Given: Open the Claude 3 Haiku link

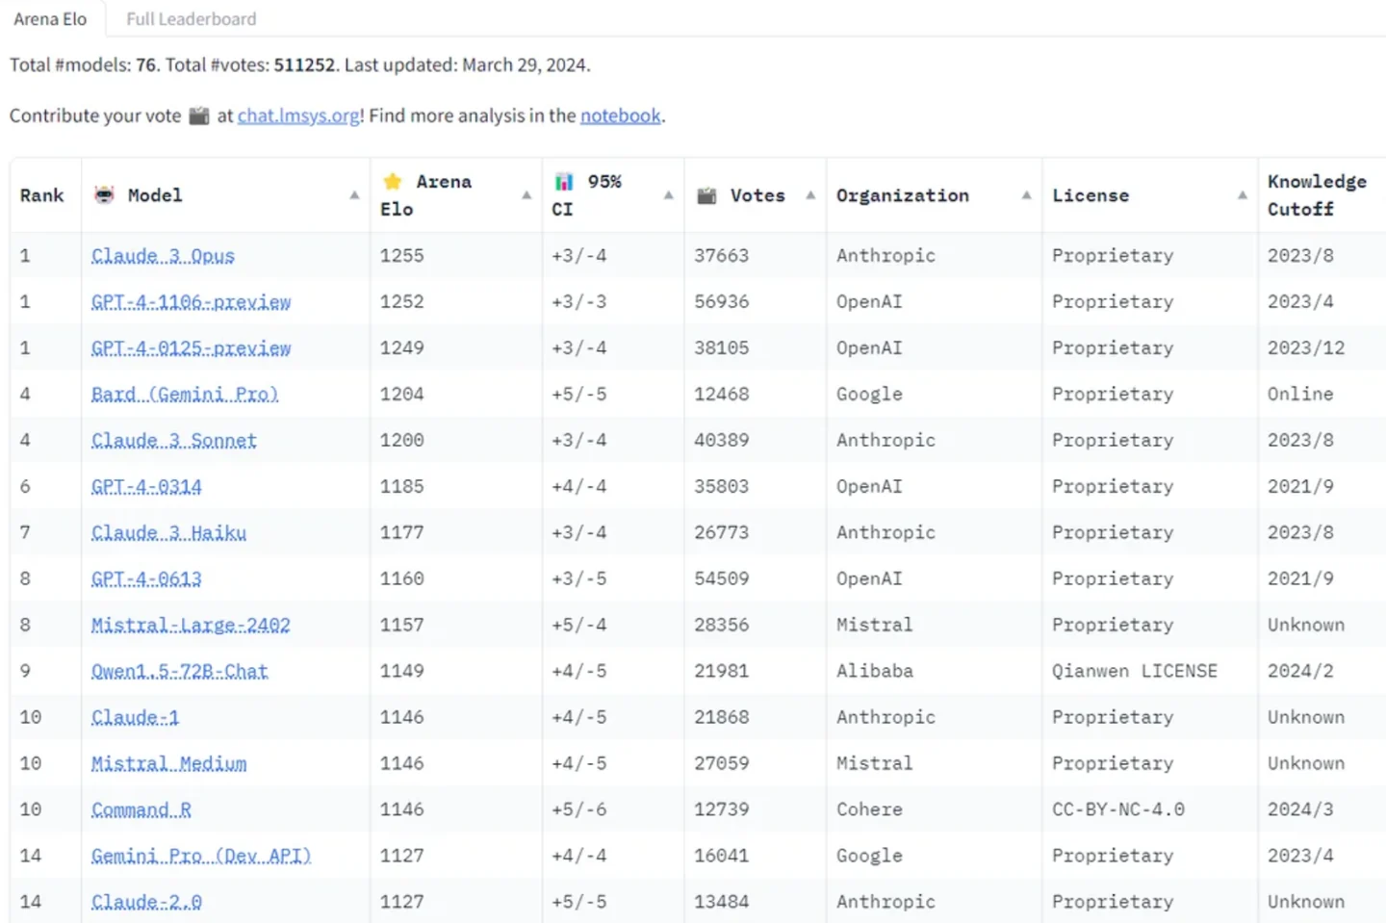Looking at the screenshot, I should pos(168,533).
